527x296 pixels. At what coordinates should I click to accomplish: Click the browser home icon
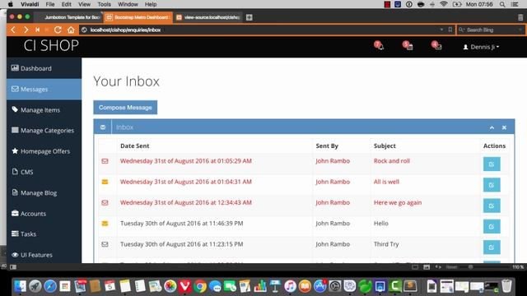[x=71, y=30]
